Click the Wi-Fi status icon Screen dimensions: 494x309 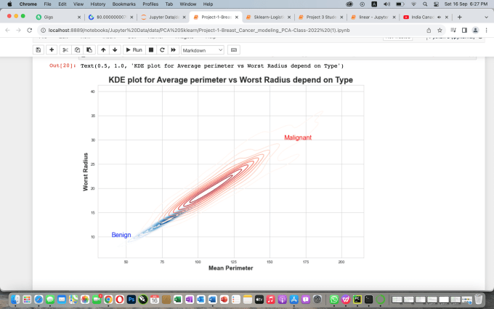point(413,4)
